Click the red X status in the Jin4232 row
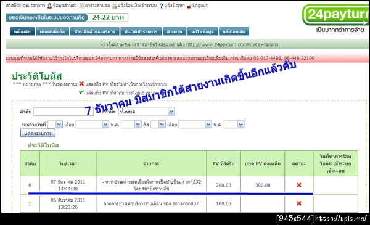 tap(298, 185)
